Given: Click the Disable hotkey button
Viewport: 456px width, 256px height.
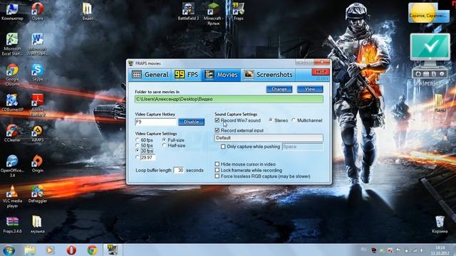Looking at the screenshot, I should coord(192,122).
